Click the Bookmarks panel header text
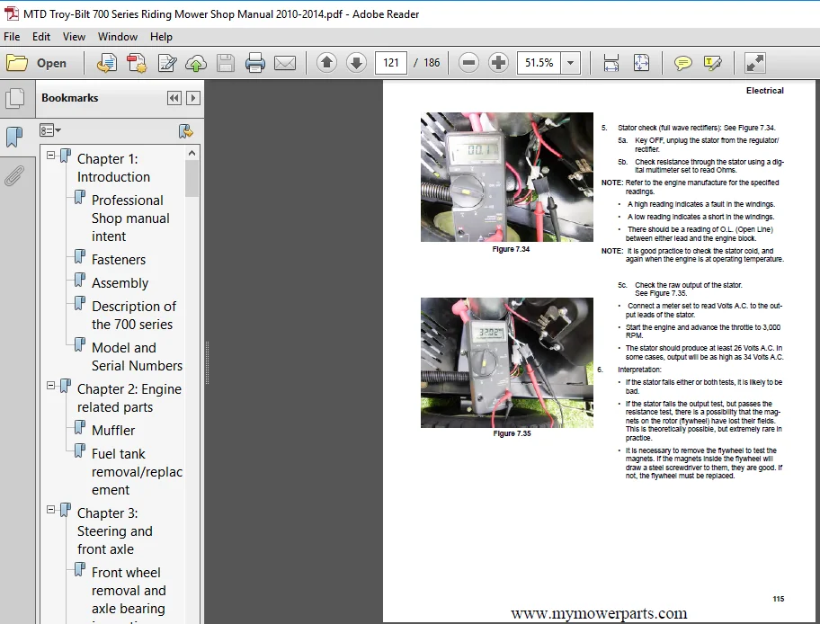 pos(69,98)
